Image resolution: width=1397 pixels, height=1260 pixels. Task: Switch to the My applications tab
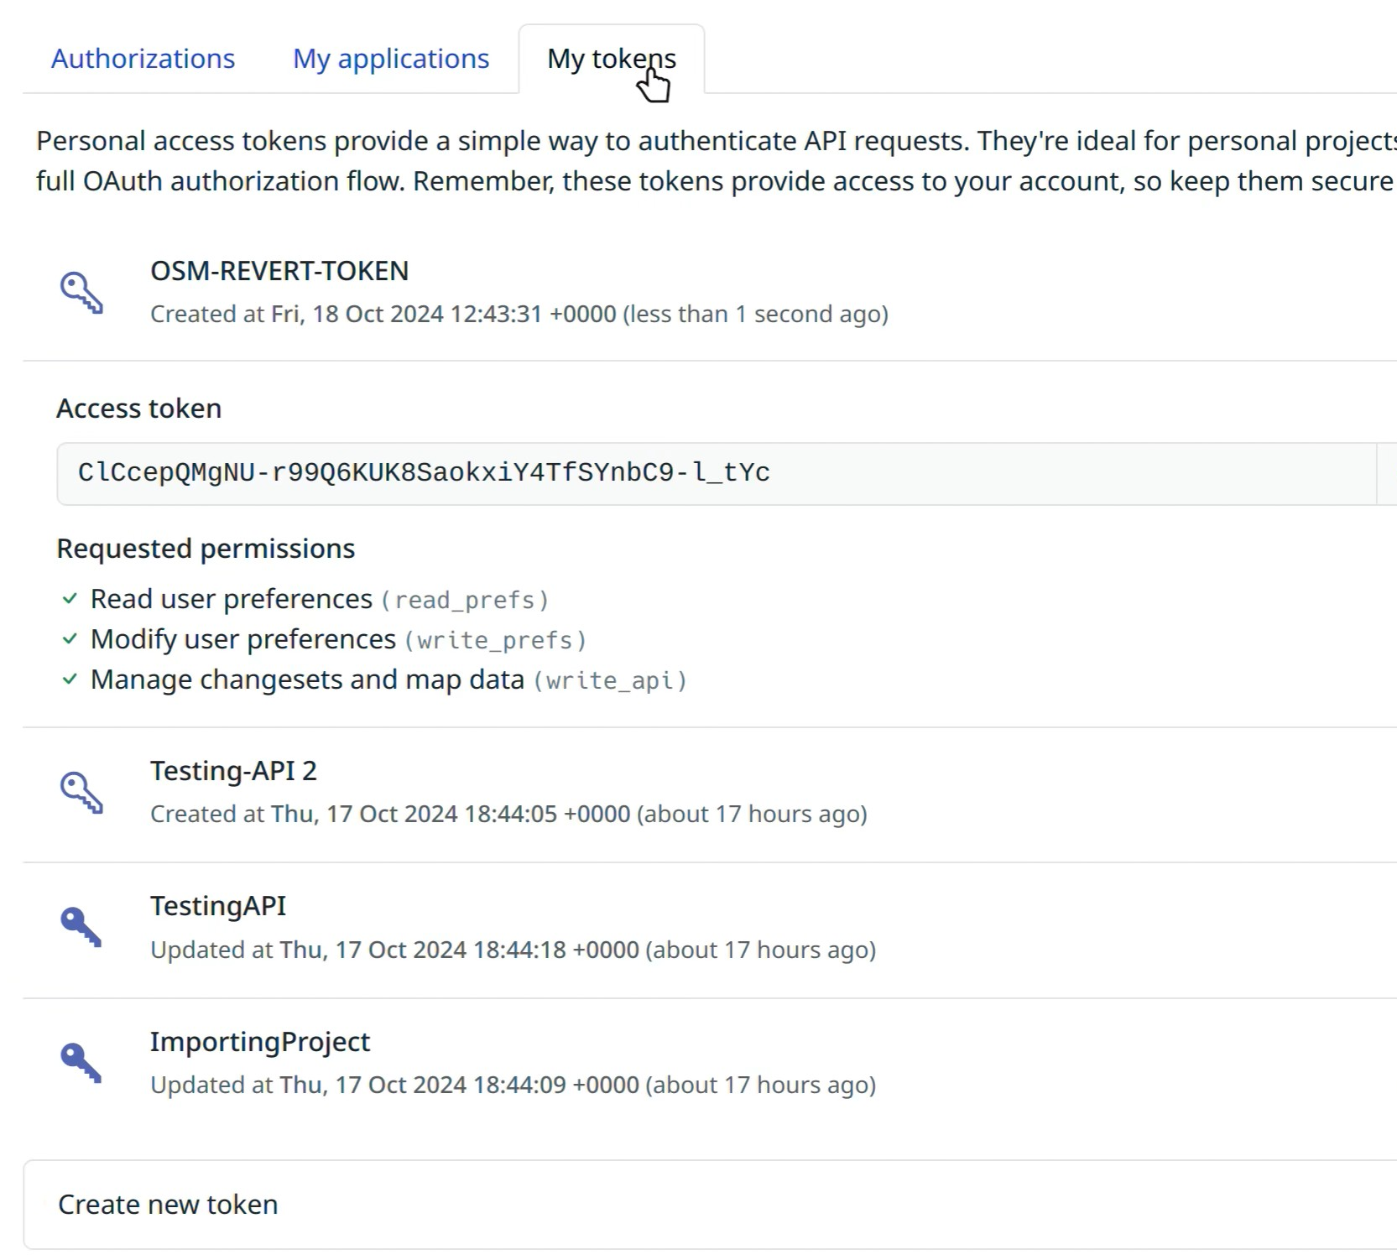click(x=390, y=59)
